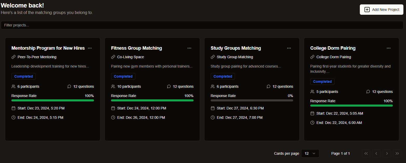406x163 pixels.
Task: Open options menu on Mentorship Program card
Action: [90, 48]
